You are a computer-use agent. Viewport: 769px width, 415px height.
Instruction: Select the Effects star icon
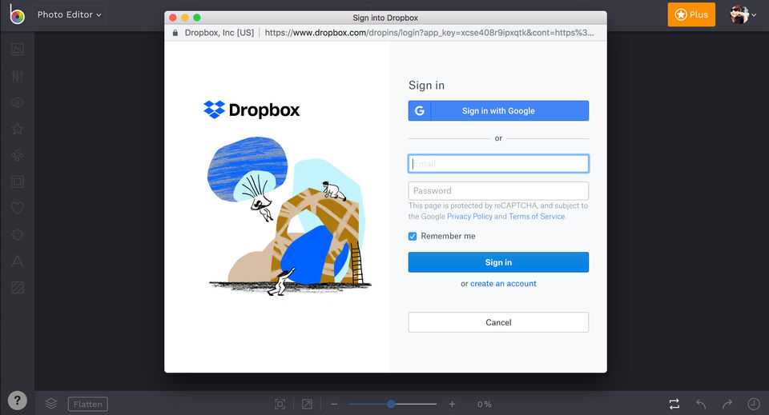coord(17,129)
